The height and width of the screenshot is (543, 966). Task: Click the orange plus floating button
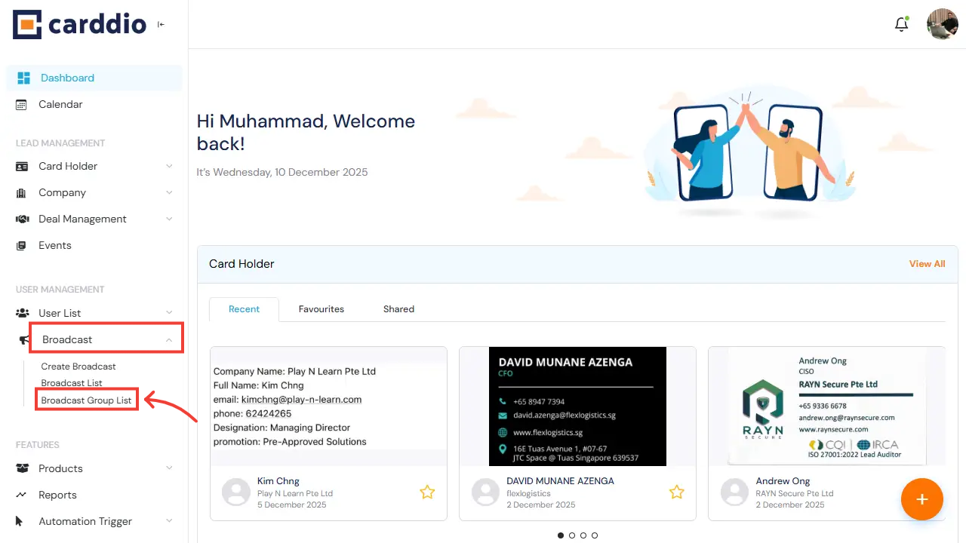[921, 499]
